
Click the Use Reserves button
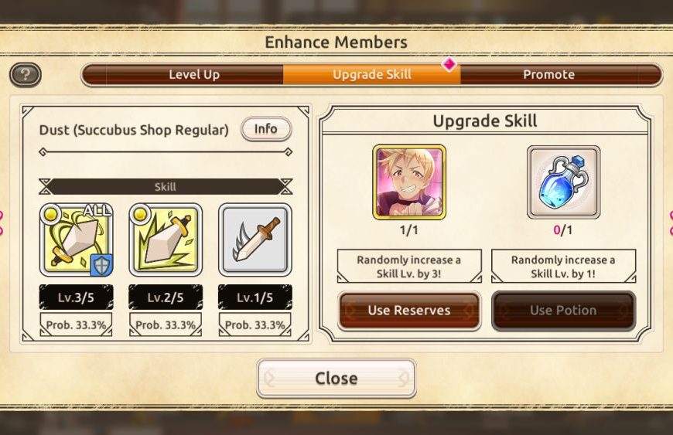pyautogui.click(x=409, y=311)
